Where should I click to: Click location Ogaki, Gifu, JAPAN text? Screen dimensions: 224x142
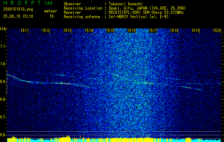147,8
